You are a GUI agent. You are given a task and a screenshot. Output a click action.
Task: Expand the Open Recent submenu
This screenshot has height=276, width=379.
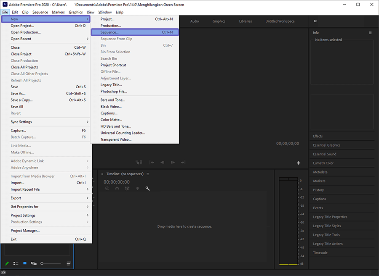tap(46, 39)
